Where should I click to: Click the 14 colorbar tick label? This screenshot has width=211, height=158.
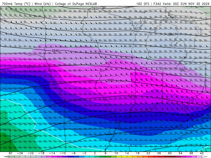(x=127, y=153)
